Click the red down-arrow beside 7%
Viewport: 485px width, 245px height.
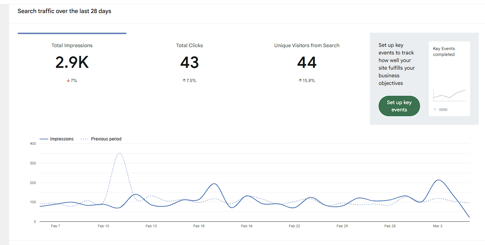(x=68, y=80)
